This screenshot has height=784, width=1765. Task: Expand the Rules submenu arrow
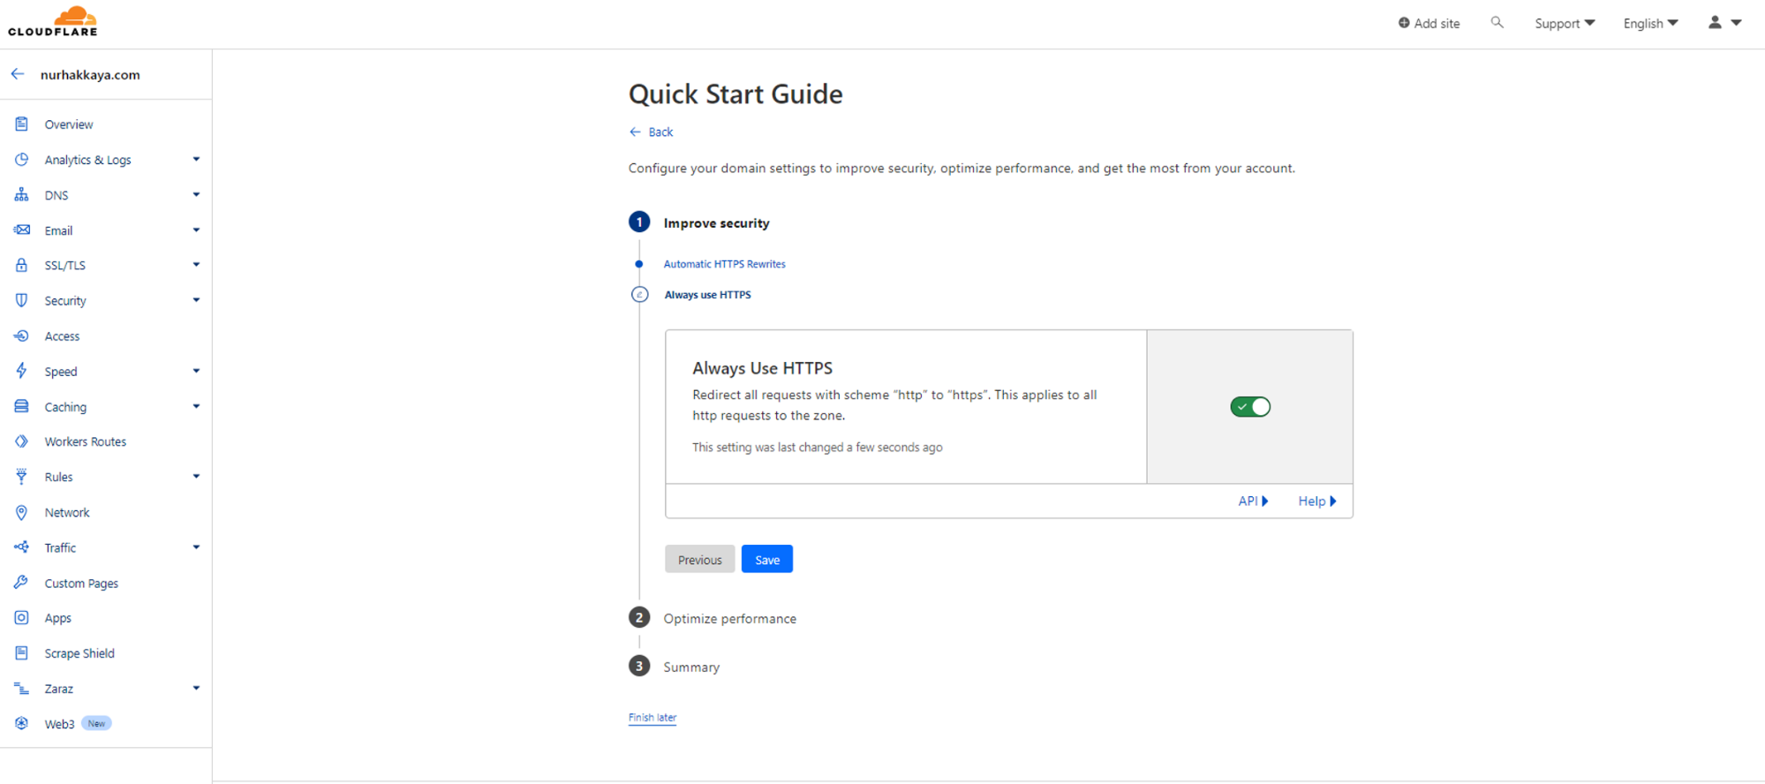pyautogui.click(x=196, y=476)
